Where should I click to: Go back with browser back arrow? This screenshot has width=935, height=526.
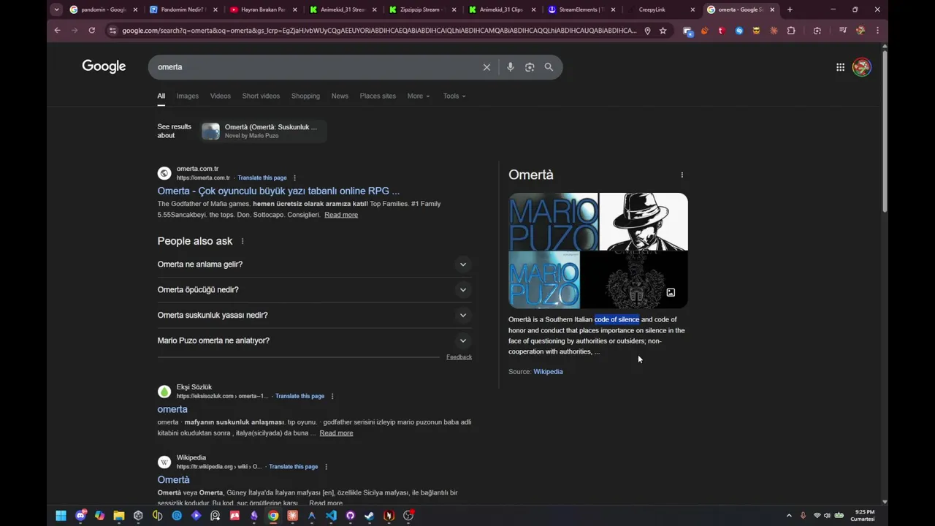58,31
